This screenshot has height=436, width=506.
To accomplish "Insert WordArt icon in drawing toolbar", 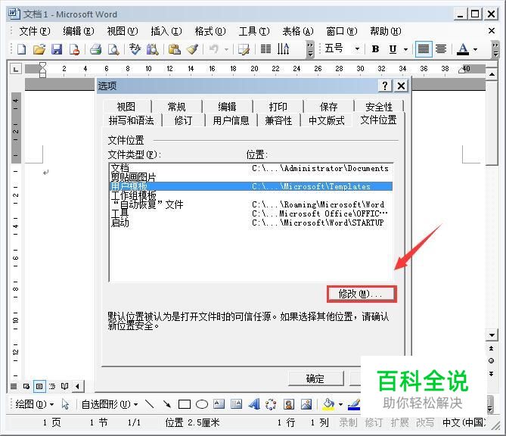I will coord(254,404).
